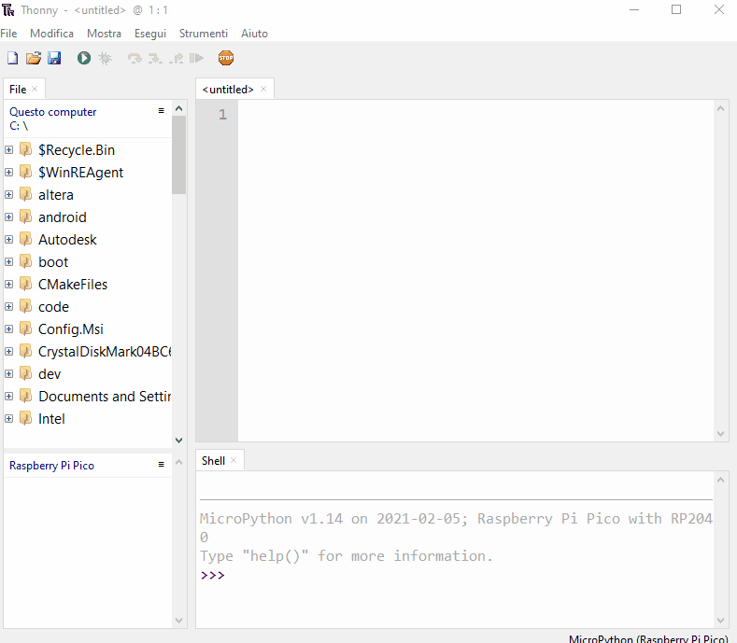The height and width of the screenshot is (643, 737).
Task: Save the script using the floppy disk icon
Action: 54,58
